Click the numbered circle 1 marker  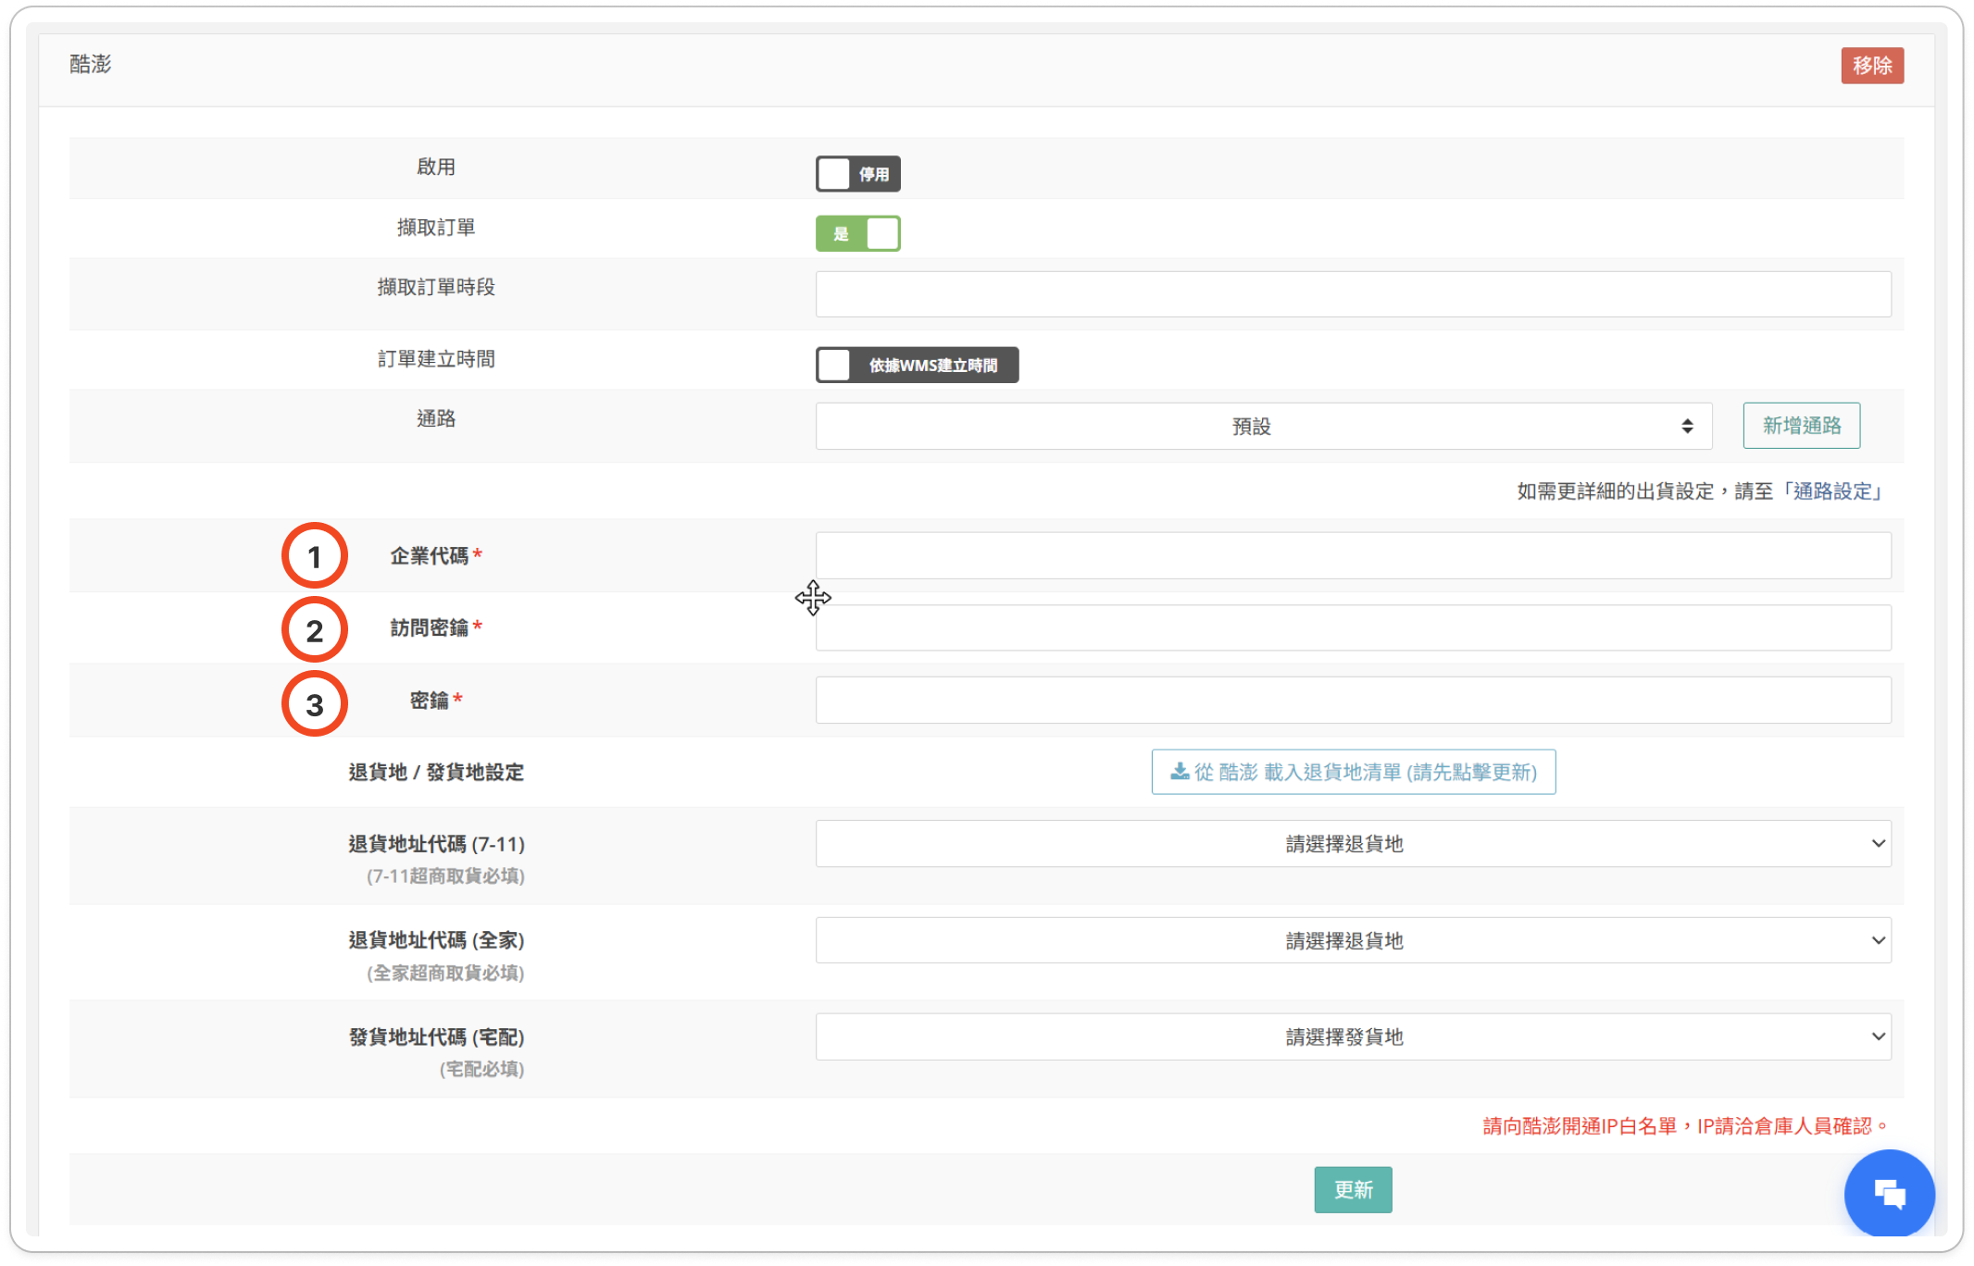(315, 556)
